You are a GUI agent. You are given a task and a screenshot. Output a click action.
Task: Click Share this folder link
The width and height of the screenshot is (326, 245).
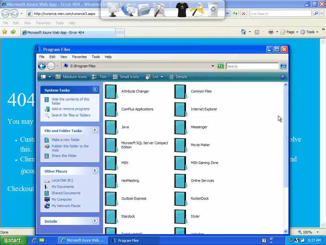click(x=64, y=156)
